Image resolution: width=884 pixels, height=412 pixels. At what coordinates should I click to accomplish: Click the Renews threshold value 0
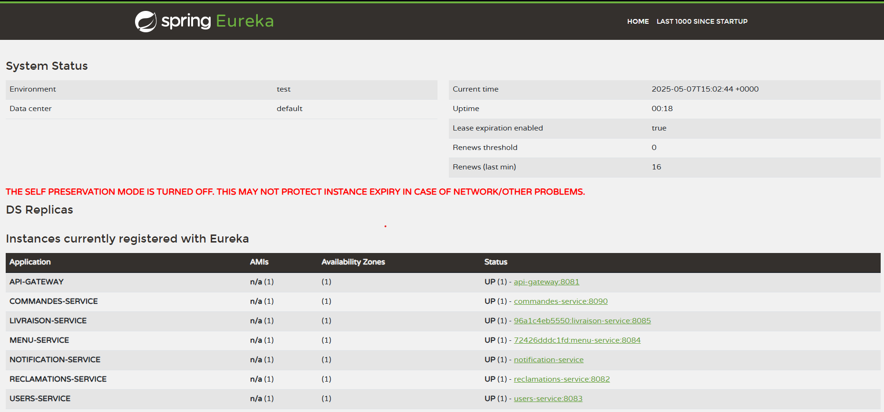click(654, 148)
